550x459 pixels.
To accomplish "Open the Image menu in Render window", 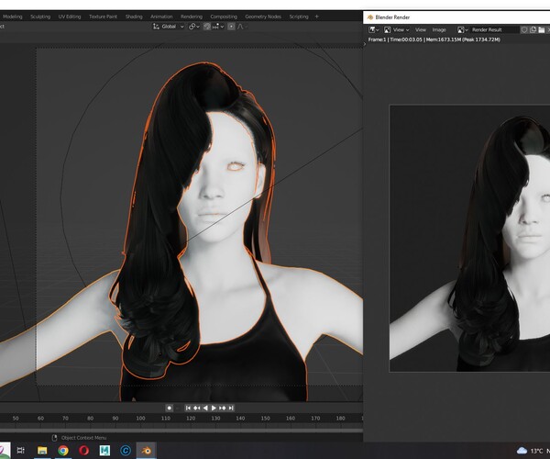I will (x=439, y=30).
